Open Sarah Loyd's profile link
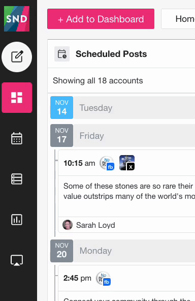 95,225
